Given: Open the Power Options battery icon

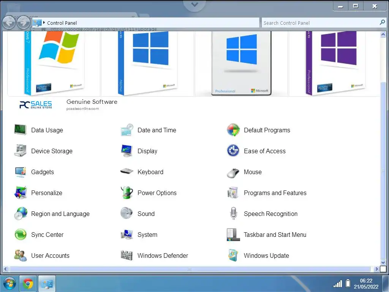Looking at the screenshot, I should [127, 193].
